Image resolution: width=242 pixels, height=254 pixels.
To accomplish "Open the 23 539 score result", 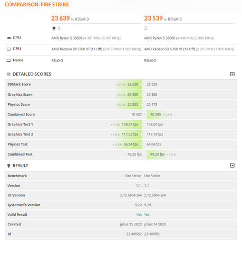I will 153,19.
